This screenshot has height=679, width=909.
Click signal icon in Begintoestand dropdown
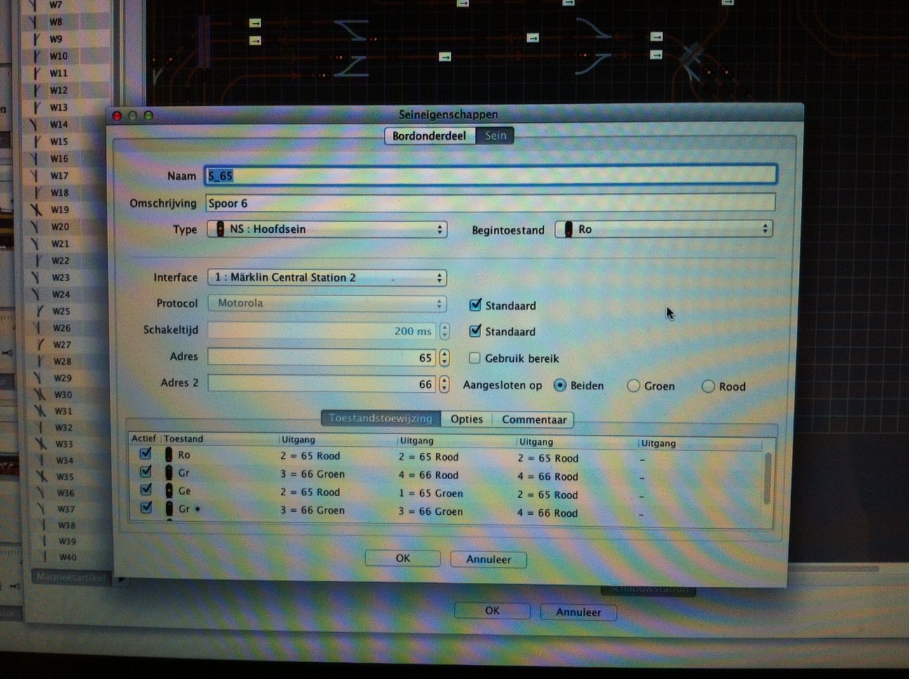pyautogui.click(x=568, y=229)
